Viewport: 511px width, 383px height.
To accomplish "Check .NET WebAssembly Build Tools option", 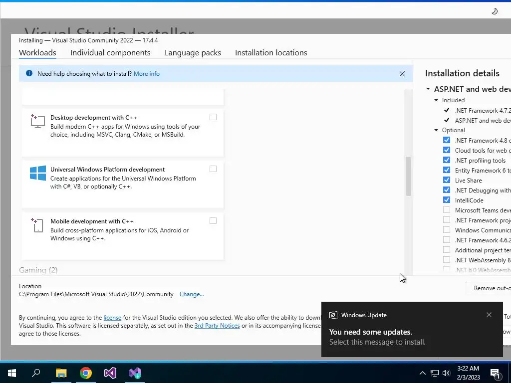I will (x=447, y=260).
